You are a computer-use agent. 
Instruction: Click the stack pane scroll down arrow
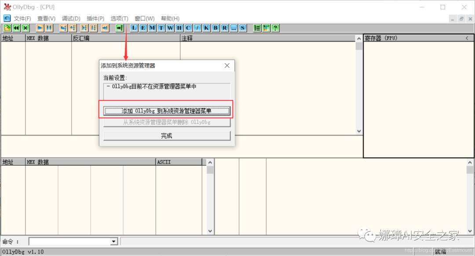click(470, 231)
